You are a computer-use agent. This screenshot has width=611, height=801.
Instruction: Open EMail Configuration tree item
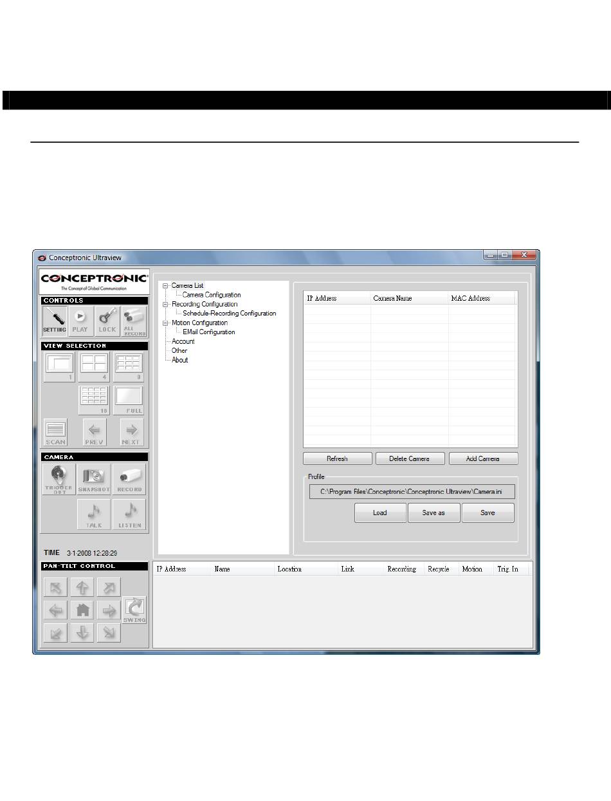[209, 332]
